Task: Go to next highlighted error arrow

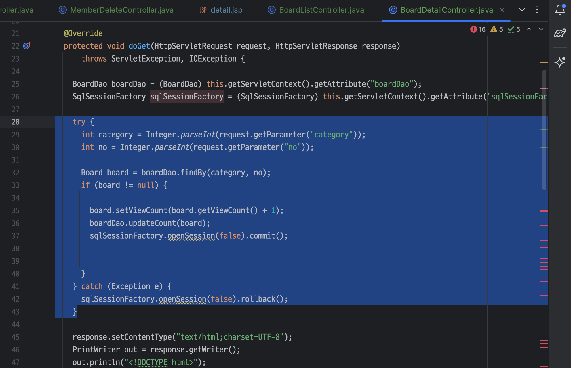Action: 541,29
